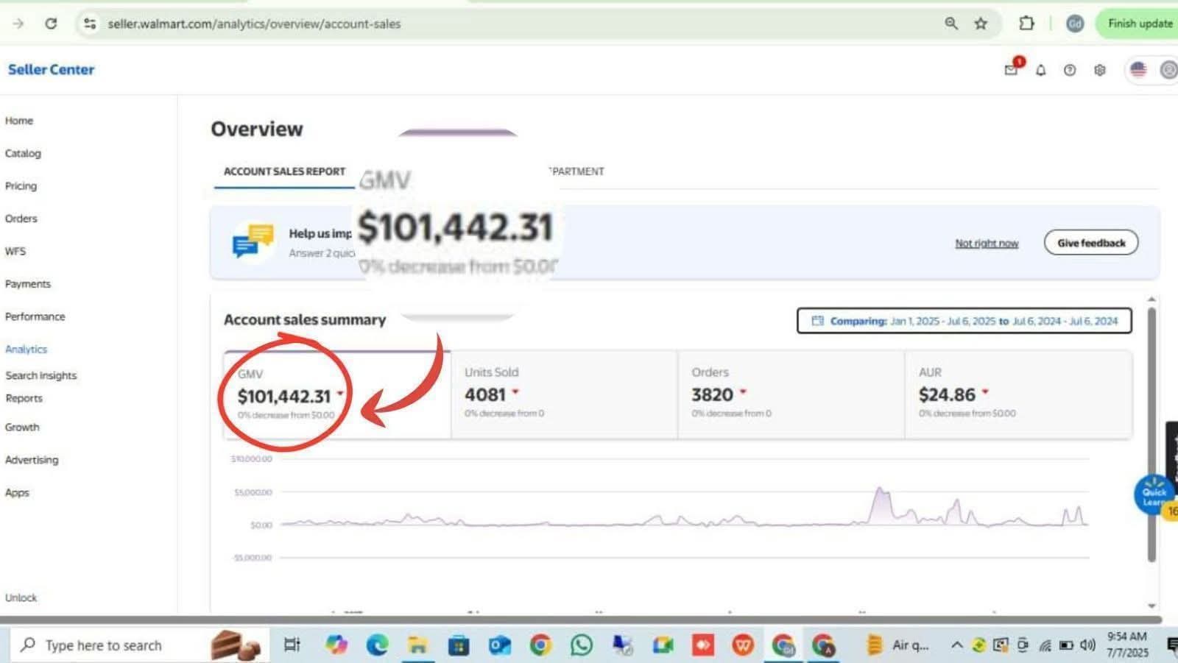
Task: Open Outlook from the taskbar
Action: (500, 645)
